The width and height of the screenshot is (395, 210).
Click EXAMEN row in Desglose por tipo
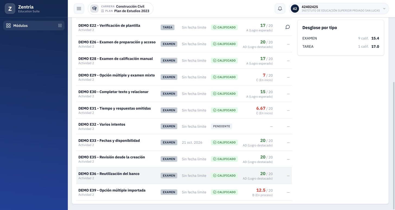[341, 38]
